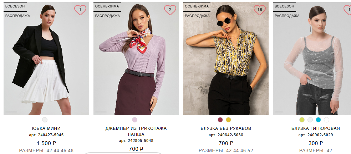Pick burgundy color for sleeveless blouse
This screenshot has width=351, height=154.
click(220, 120)
